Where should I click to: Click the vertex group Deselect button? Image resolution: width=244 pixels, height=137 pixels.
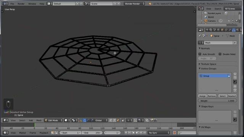click(x=232, y=96)
